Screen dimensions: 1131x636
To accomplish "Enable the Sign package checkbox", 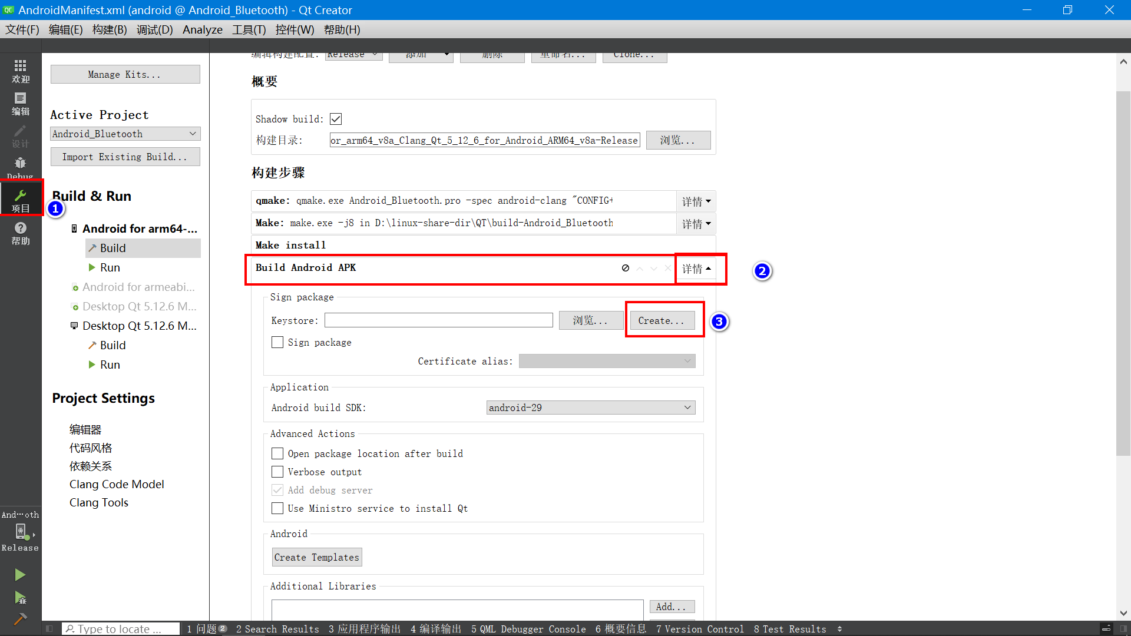I will click(277, 342).
